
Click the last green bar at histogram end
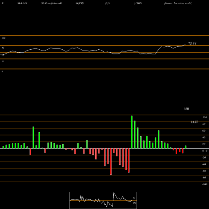click(186, 147)
